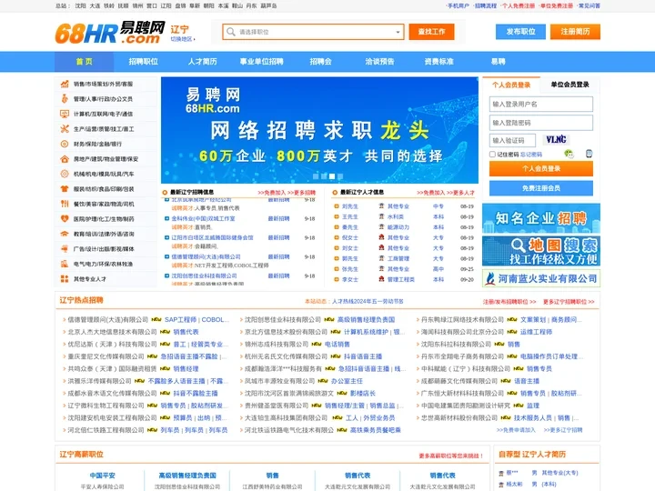Click the medical category heart icon
Image resolution: width=655 pixels, height=491 pixels.
click(65, 219)
